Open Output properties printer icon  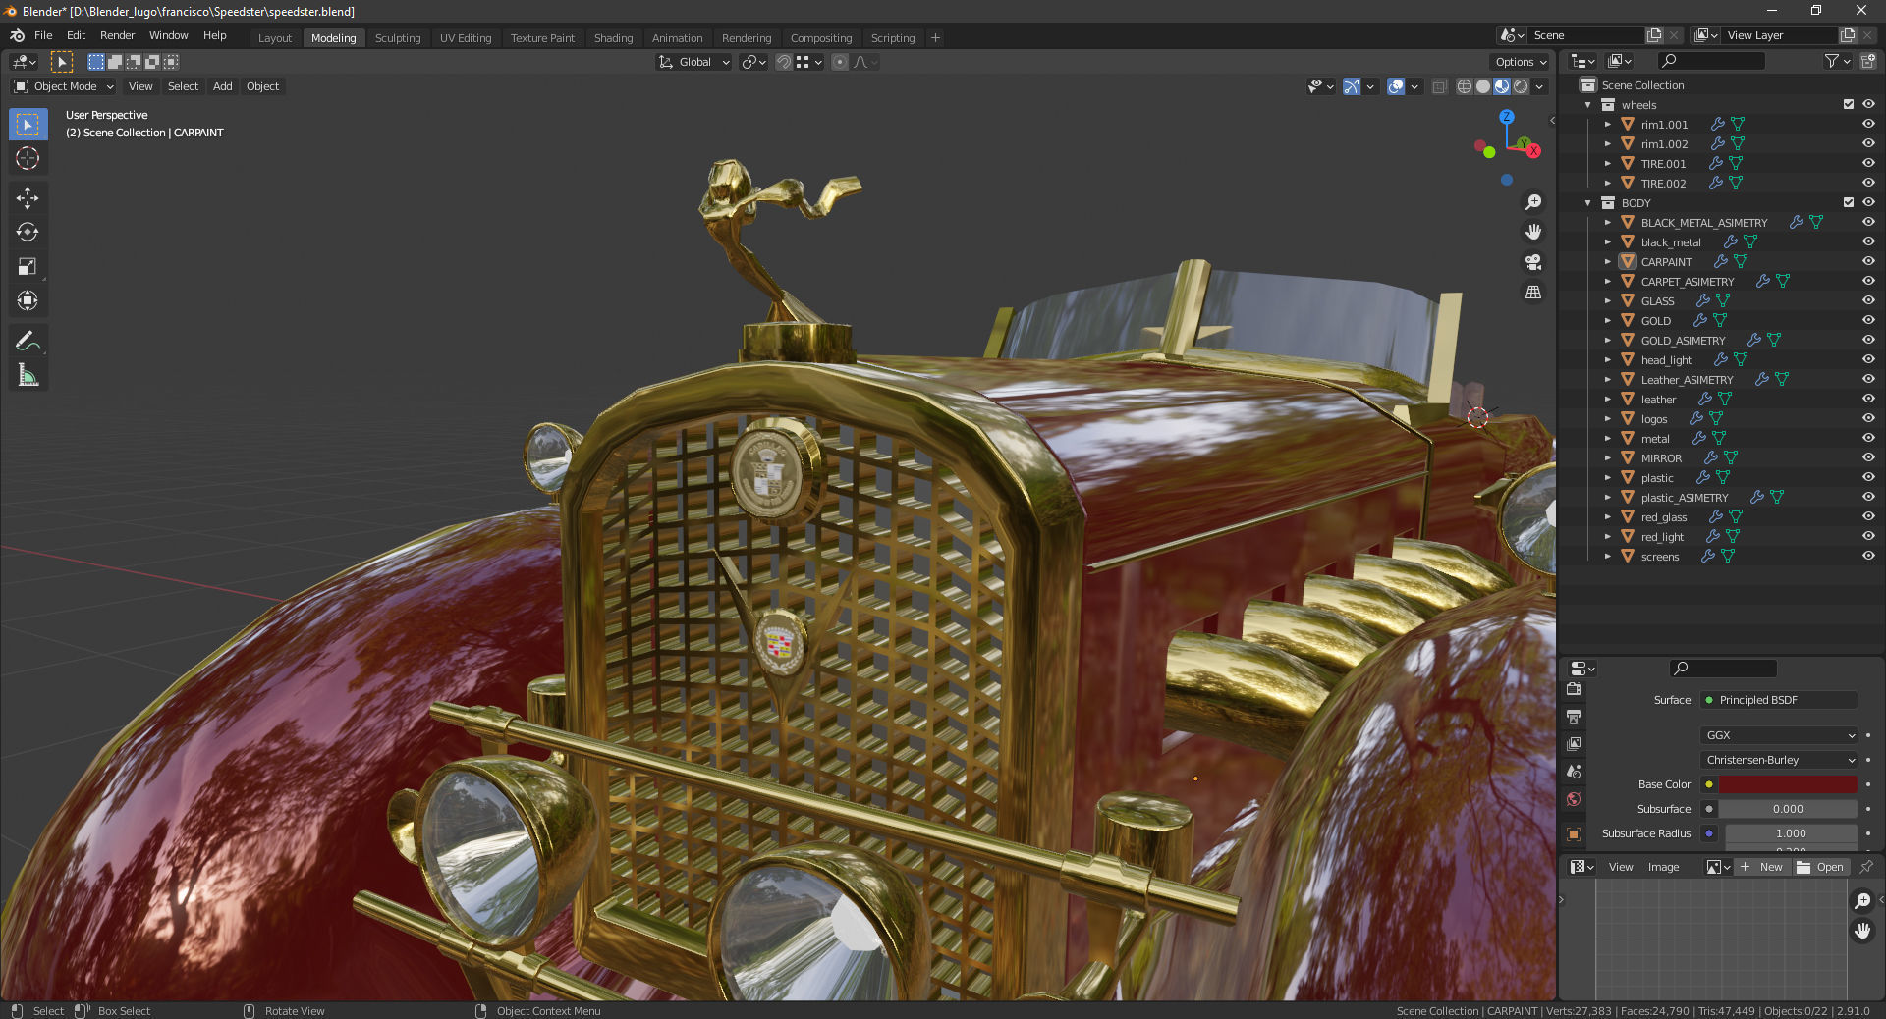coord(1574,718)
